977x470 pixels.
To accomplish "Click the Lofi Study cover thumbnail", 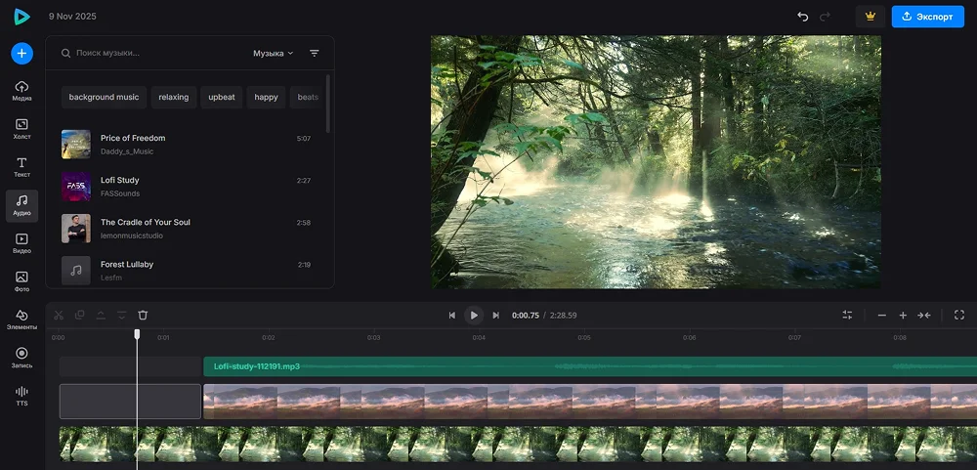I will [x=76, y=187].
